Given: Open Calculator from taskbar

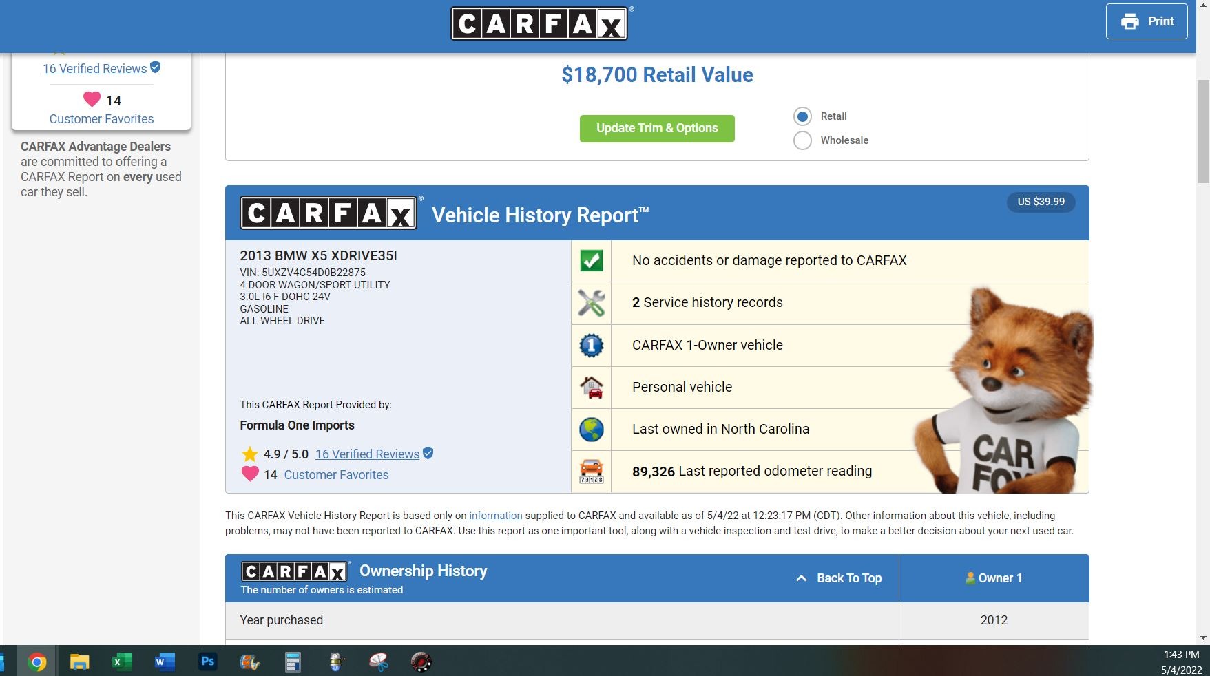Looking at the screenshot, I should click(293, 662).
